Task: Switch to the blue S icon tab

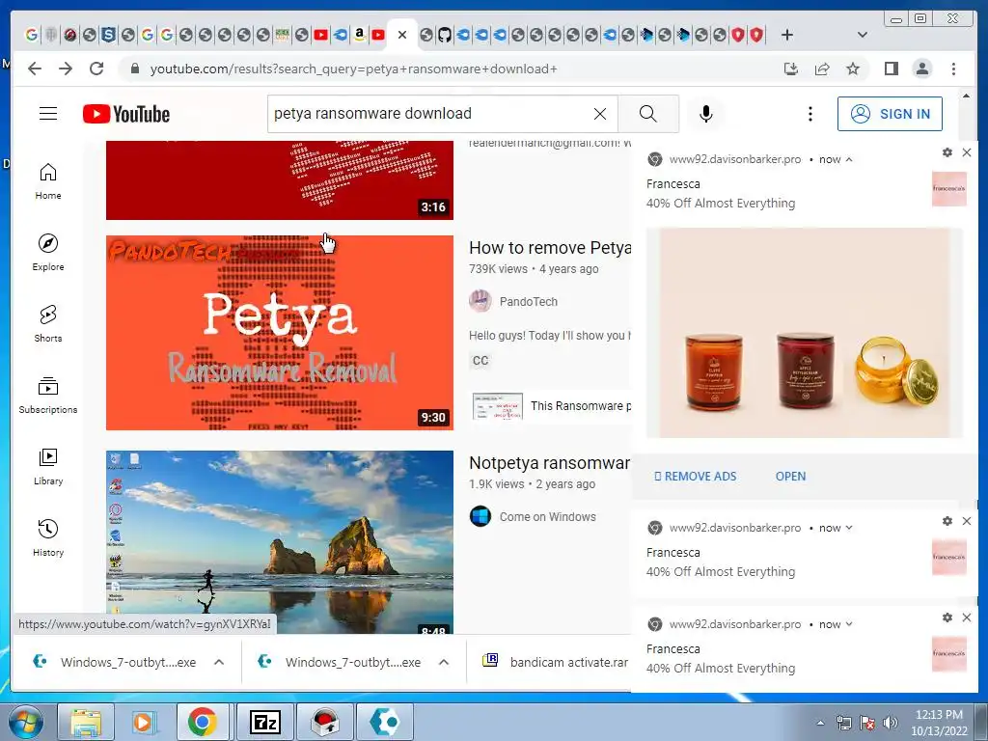Action: pyautogui.click(x=108, y=35)
